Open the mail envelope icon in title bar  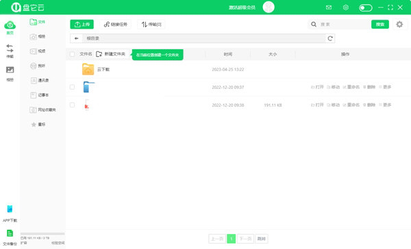329,8
